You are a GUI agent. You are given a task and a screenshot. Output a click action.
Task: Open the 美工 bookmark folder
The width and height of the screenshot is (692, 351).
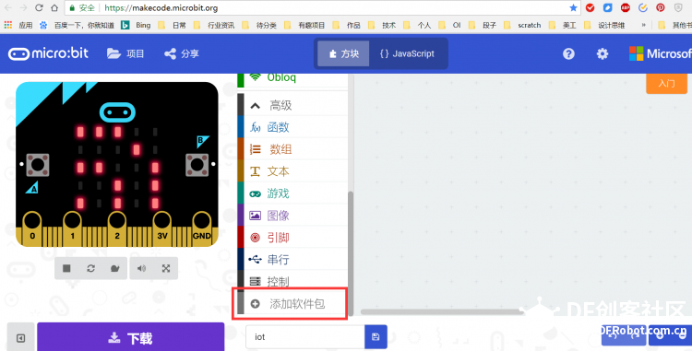point(563,25)
